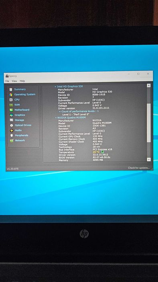This screenshot has height=282, width=158.
Task: Click the Check for updates link
Action: (x=139, y=168)
